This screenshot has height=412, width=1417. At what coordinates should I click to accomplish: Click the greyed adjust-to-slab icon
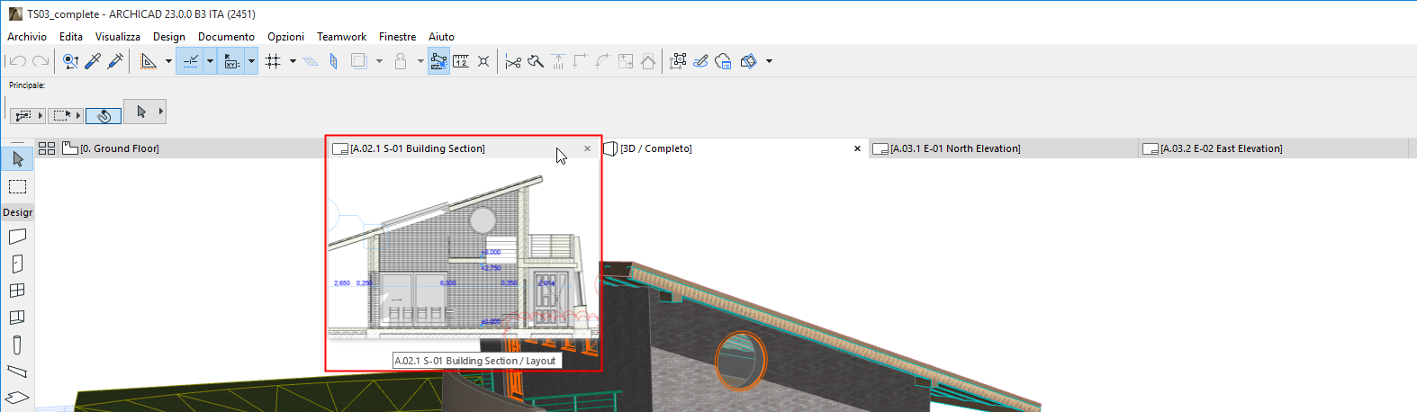coord(558,61)
